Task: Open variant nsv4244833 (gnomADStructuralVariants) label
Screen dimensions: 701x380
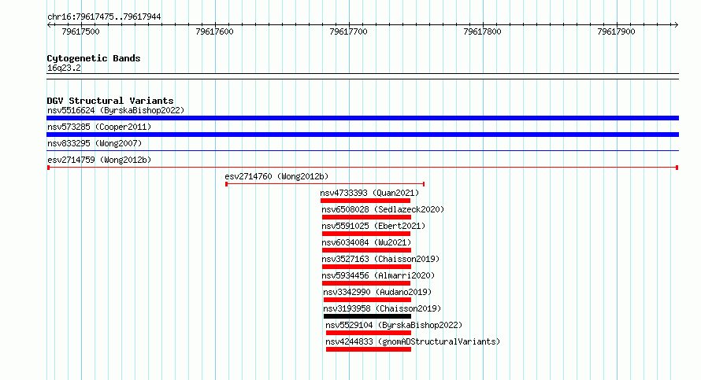Action: 413,341
